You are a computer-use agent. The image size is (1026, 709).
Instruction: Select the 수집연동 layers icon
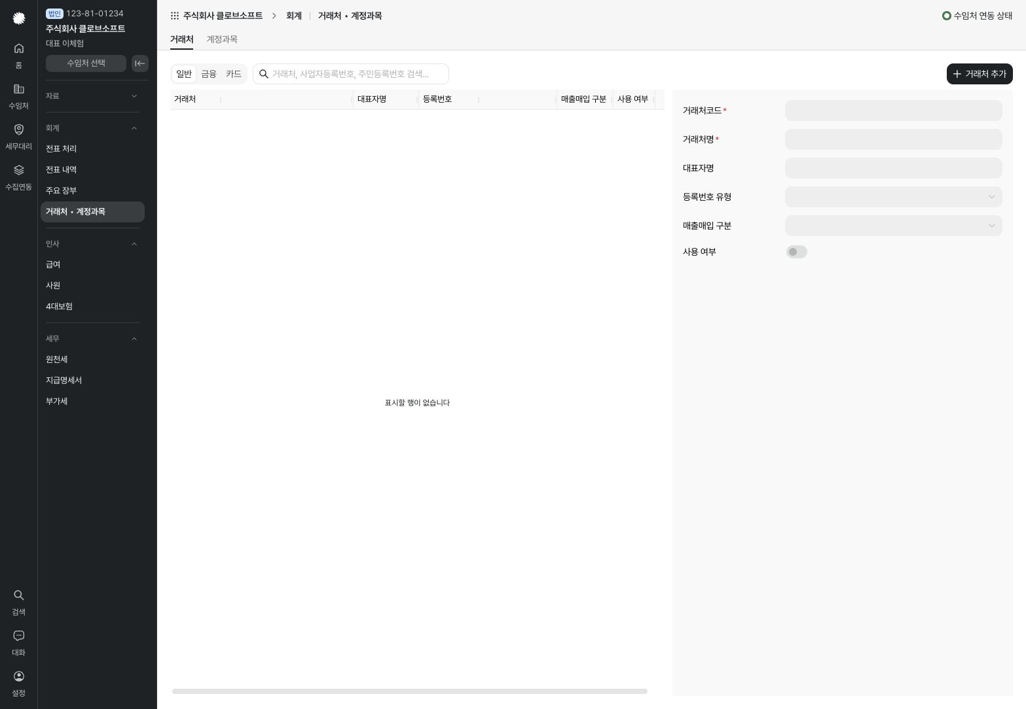18,170
